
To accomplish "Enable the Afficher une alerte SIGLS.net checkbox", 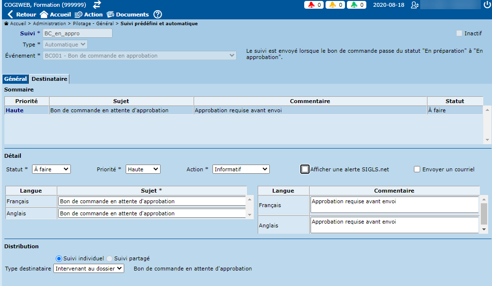I will pyautogui.click(x=305, y=169).
